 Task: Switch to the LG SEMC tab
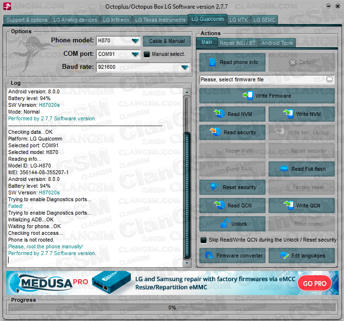tap(264, 20)
